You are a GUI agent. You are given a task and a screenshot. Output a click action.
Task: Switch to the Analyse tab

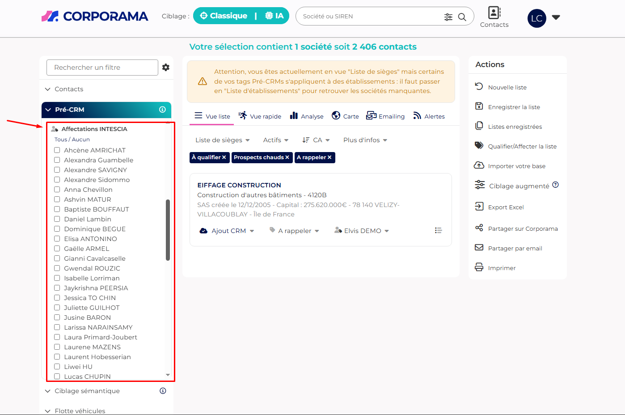pos(307,116)
